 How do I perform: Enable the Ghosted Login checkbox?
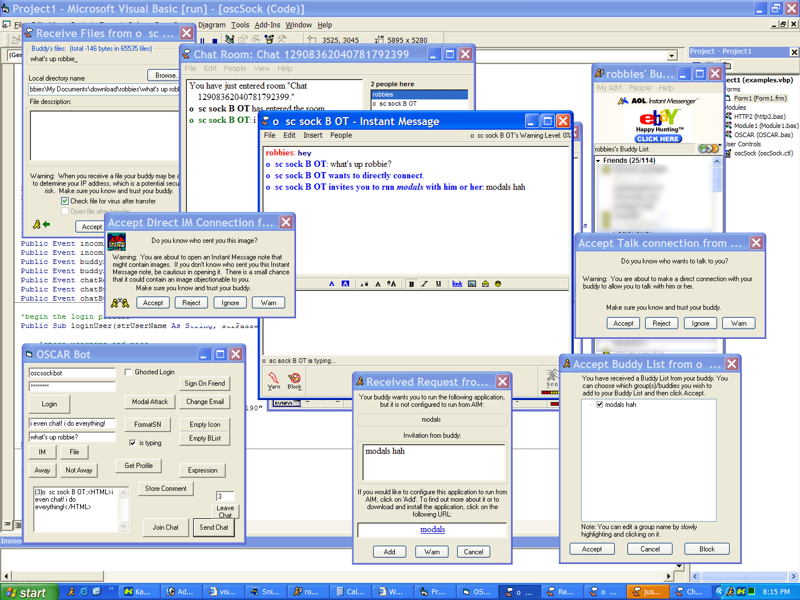pos(129,372)
